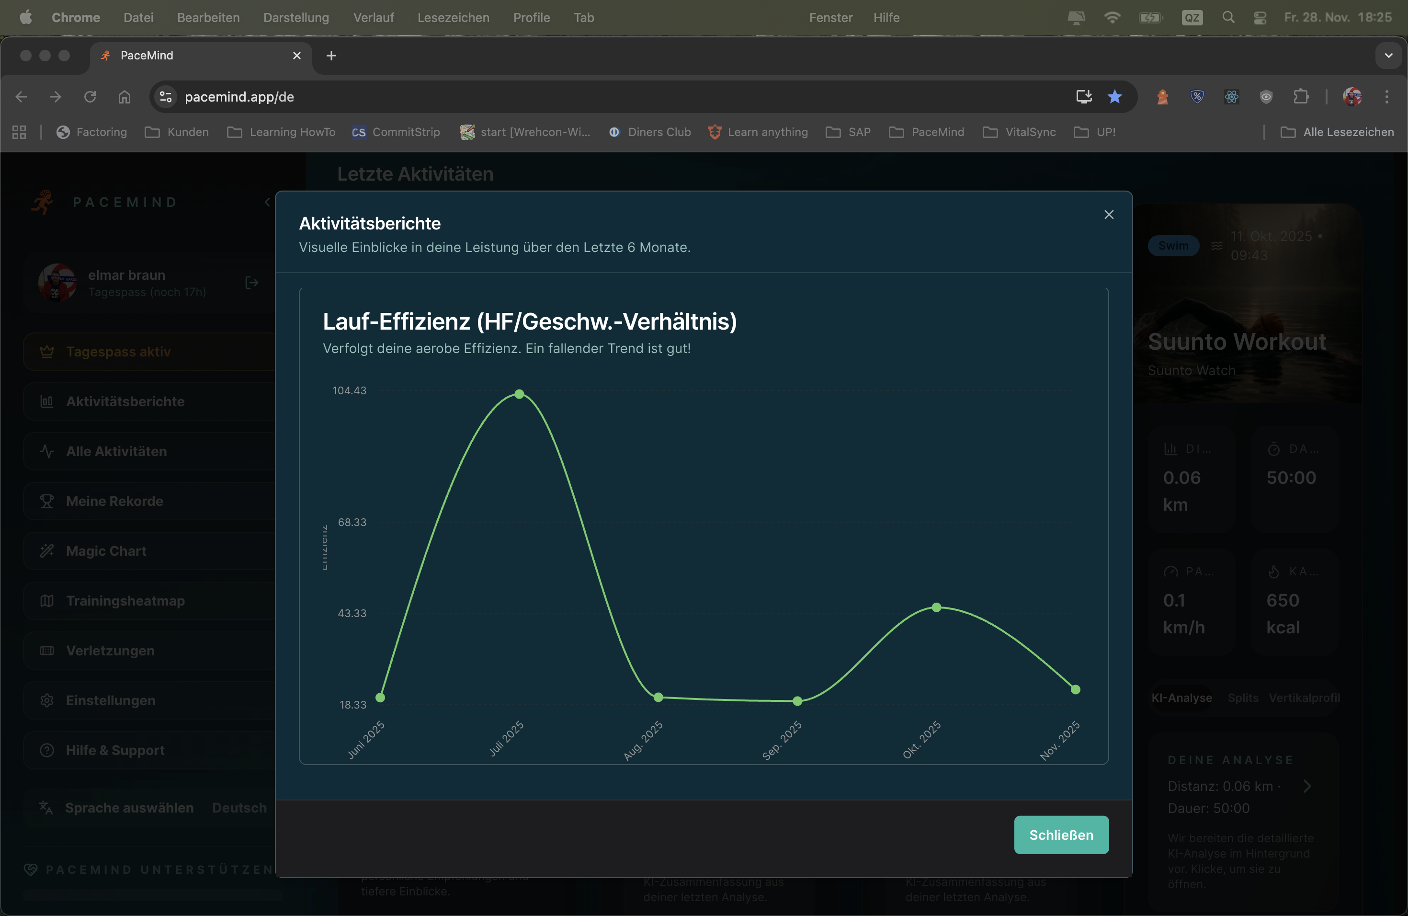The image size is (1408, 916).
Task: Click the Okt. 2025 chart data point
Action: coord(936,607)
